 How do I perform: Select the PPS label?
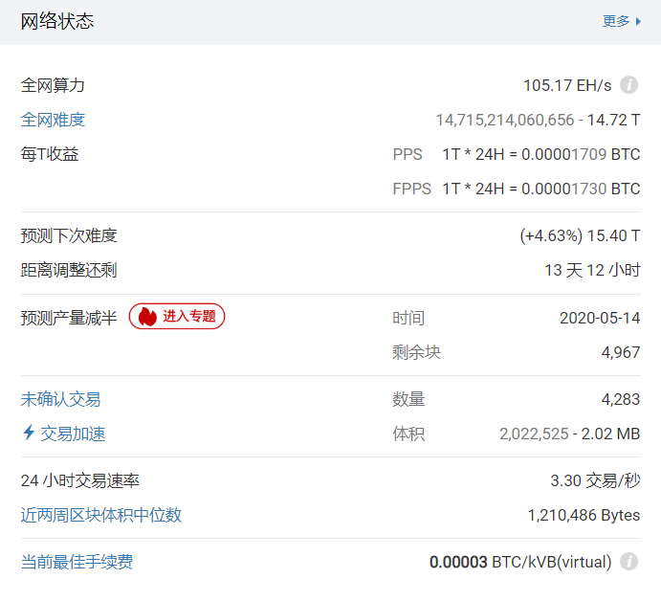coord(408,154)
